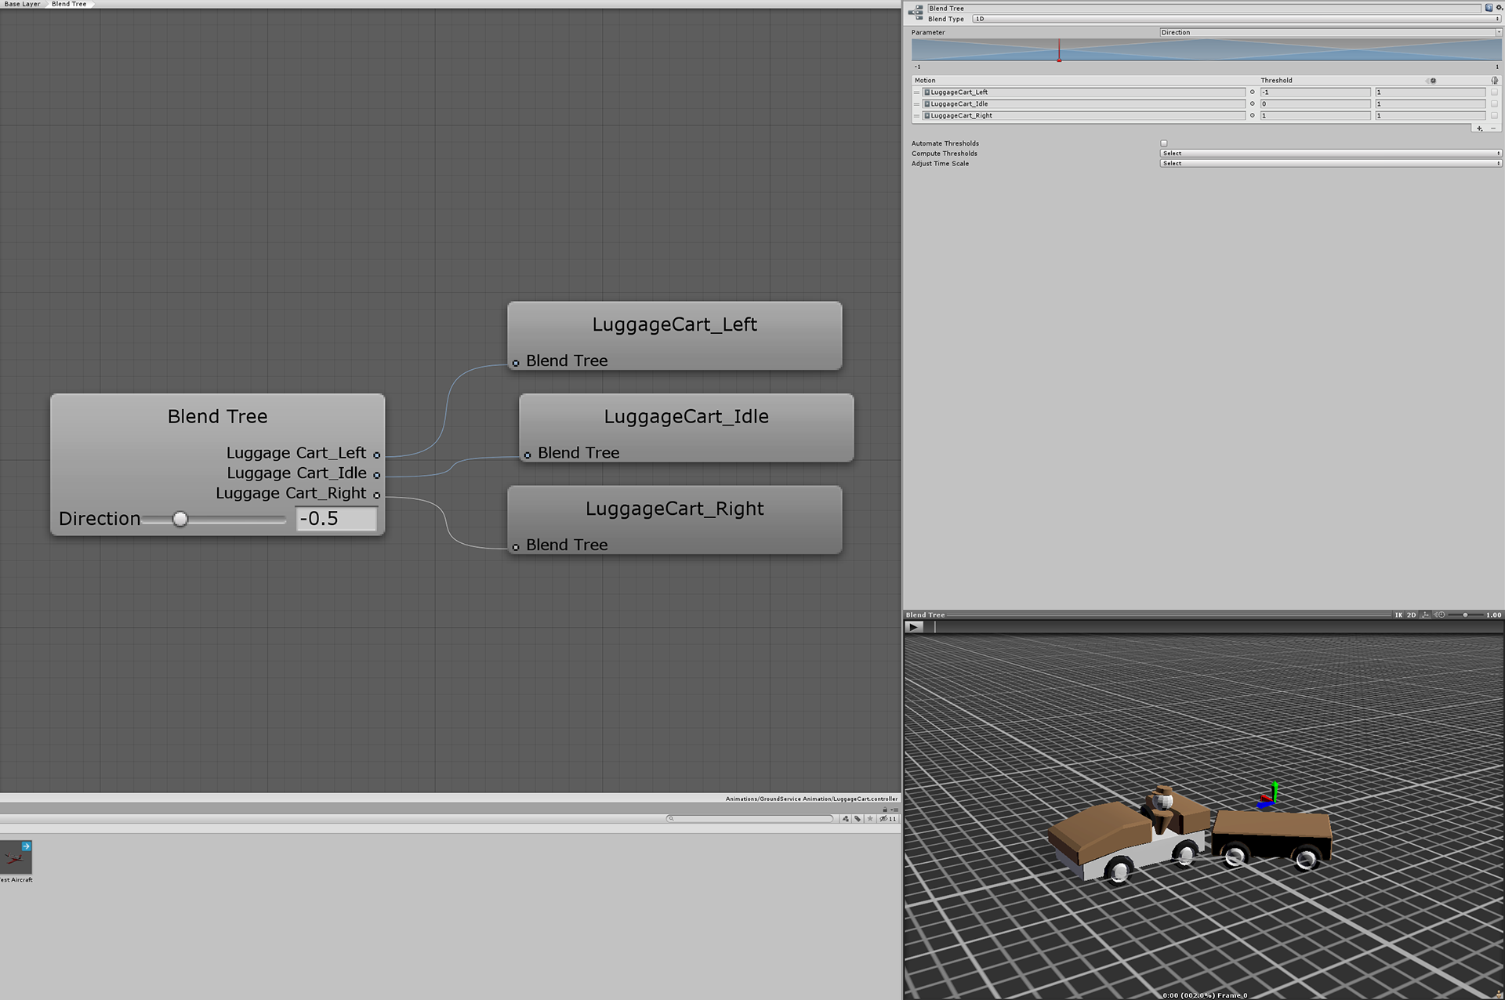
Task: Open the Blend Type 1D dropdown
Action: [1237, 19]
